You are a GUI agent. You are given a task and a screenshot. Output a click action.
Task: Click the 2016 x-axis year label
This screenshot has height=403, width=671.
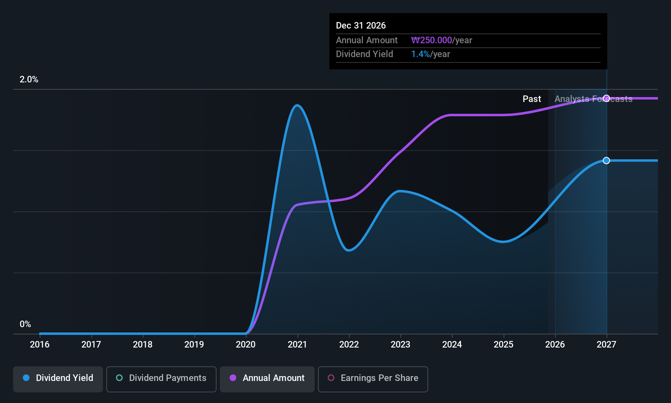click(x=40, y=345)
